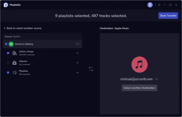Click 'Source: Spotify' header text
Image resolution: width=182 pixels, height=117 pixels.
tap(12, 36)
